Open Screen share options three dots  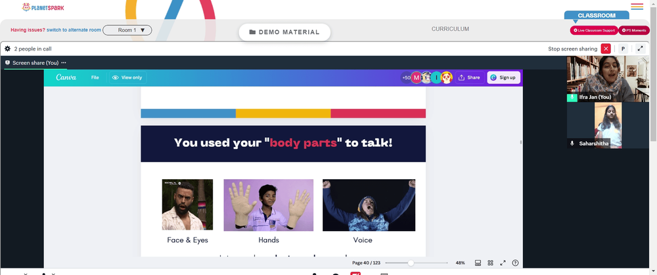[64, 63]
